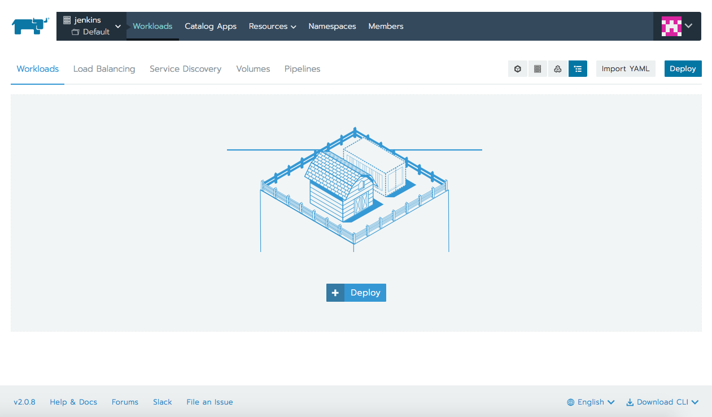The height and width of the screenshot is (417, 712).
Task: Open the Members page
Action: click(386, 26)
